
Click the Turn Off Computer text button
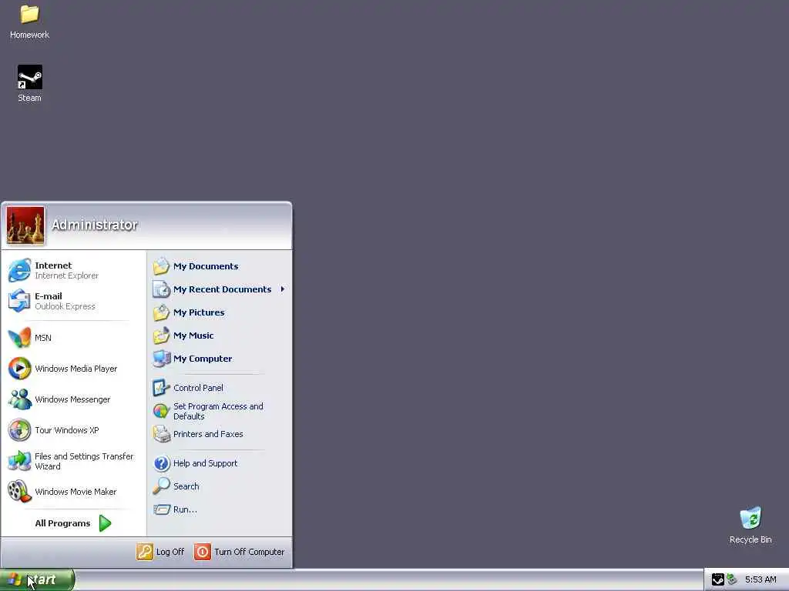249,552
